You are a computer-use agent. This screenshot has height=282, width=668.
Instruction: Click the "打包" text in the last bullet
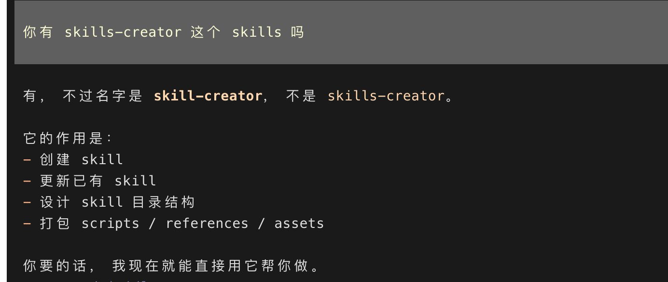55,224
